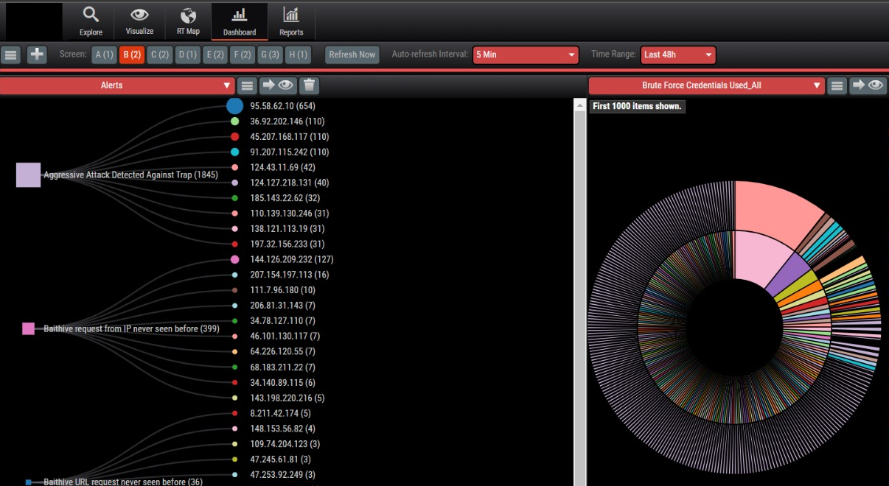The width and height of the screenshot is (889, 486).
Task: Expand the Brute Force Credentials Used_All dropdown
Action: 706,85
